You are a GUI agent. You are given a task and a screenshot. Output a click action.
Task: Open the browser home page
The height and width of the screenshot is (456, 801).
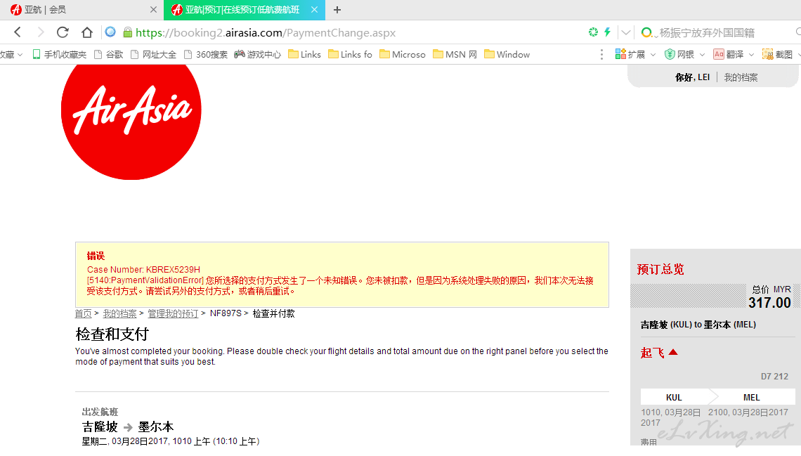coord(87,33)
